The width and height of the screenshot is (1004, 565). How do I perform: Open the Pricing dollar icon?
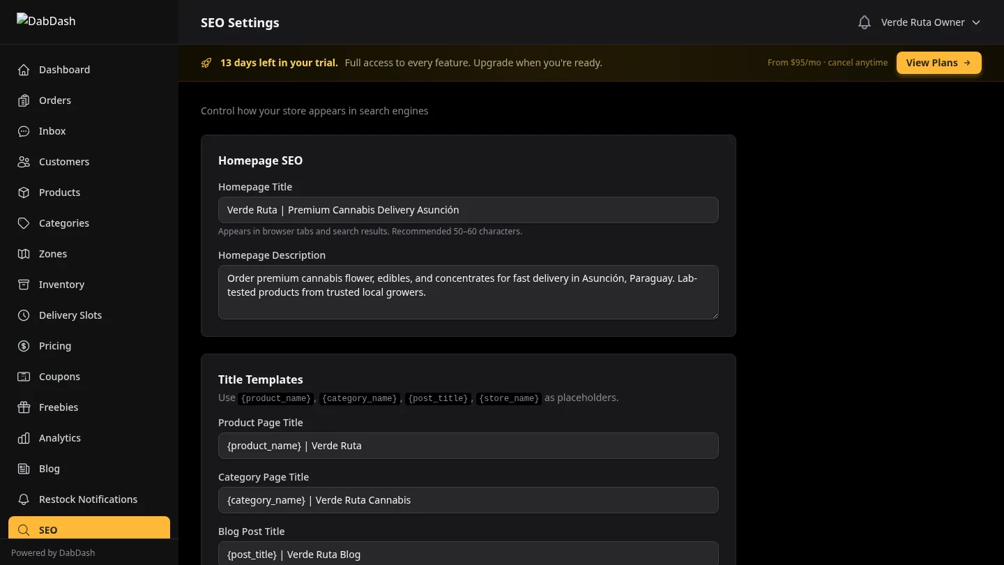point(23,346)
